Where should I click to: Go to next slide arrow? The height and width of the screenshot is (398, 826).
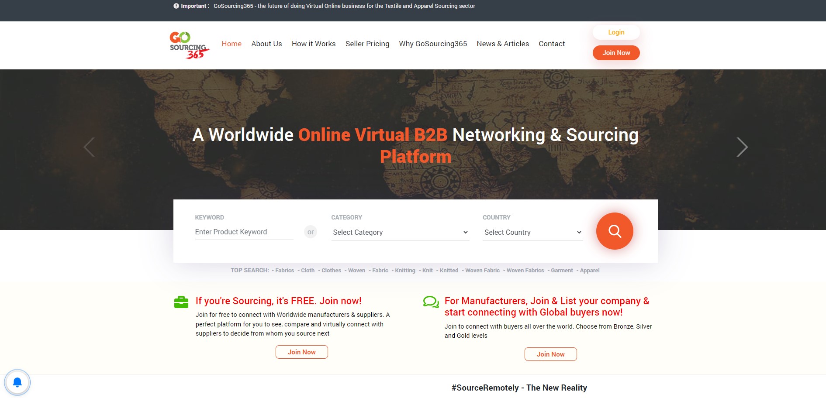pyautogui.click(x=742, y=147)
